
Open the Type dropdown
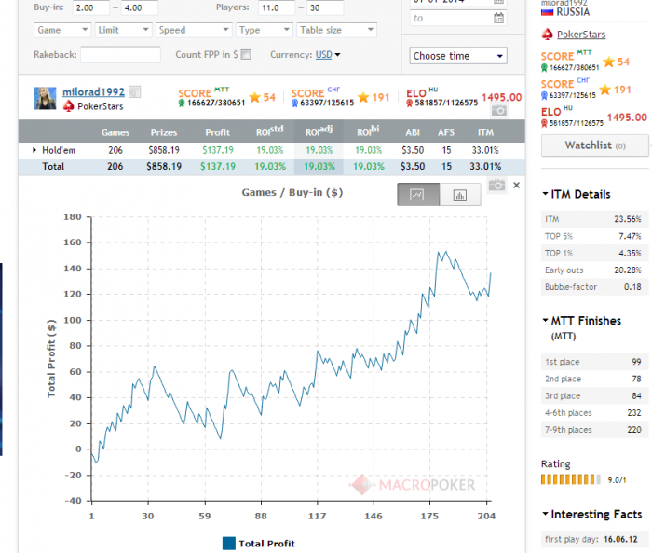click(x=264, y=30)
